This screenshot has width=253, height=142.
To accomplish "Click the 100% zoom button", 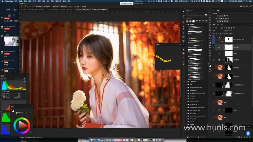I will 70,6.
